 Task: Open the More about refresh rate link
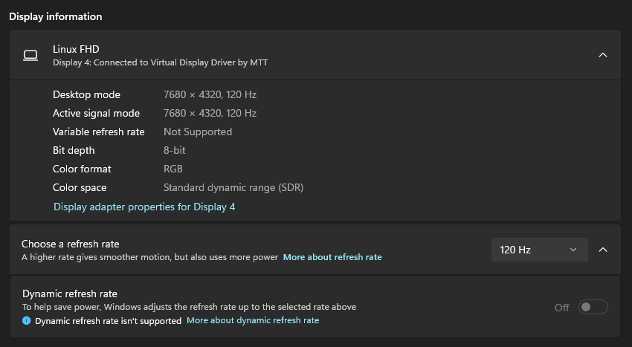click(x=332, y=257)
